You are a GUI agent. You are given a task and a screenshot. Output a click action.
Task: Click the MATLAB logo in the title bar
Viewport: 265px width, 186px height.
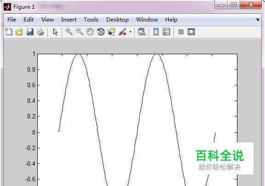click(7, 7)
